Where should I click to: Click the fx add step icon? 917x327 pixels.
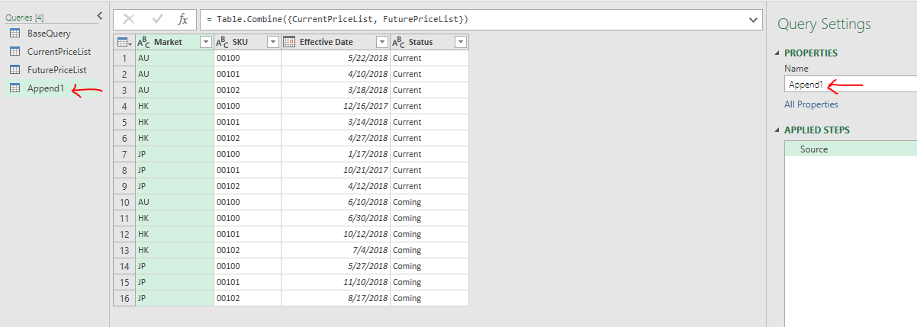(x=182, y=19)
